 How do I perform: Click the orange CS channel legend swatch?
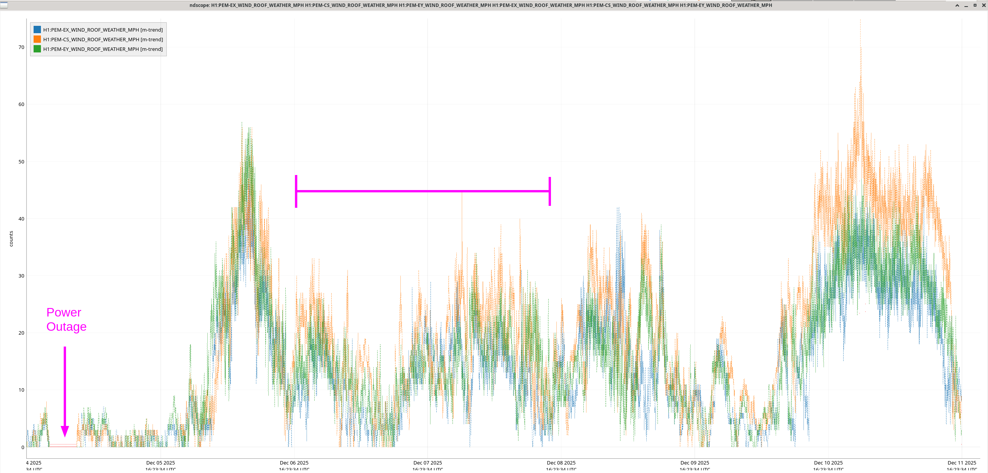(x=37, y=39)
